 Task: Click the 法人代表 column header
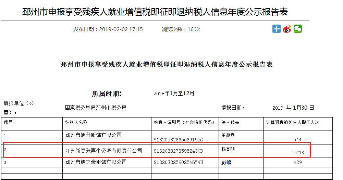(230, 123)
